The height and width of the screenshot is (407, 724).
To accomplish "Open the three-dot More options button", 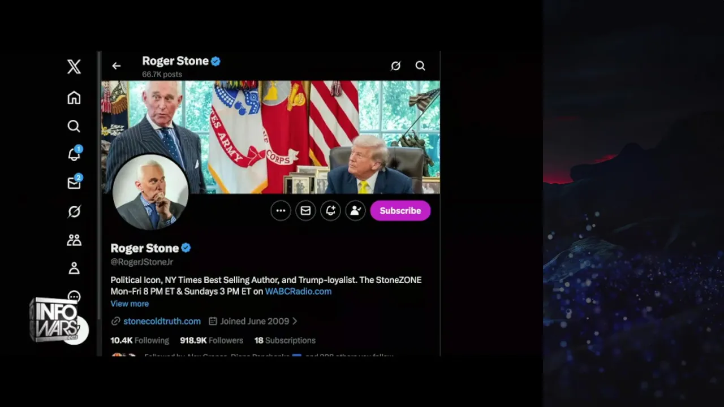I will click(281, 211).
